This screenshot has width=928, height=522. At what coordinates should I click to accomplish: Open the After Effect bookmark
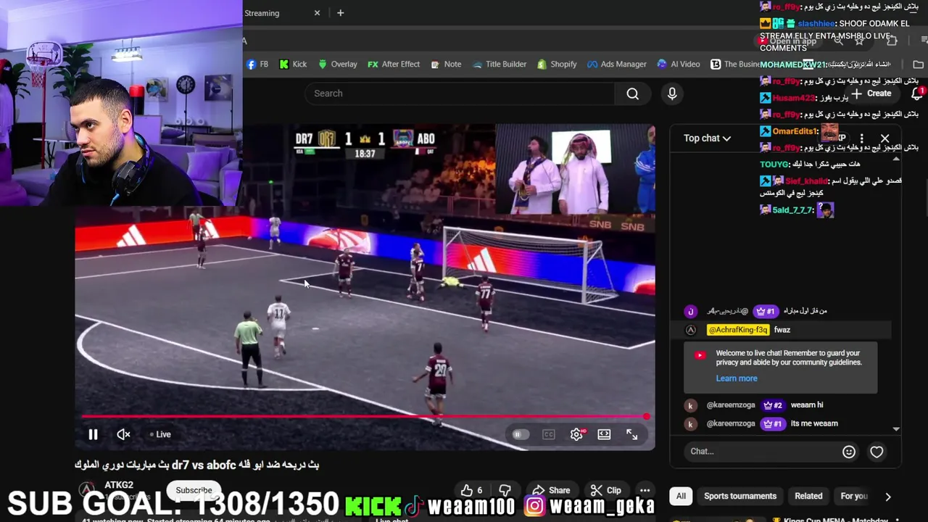click(x=393, y=65)
